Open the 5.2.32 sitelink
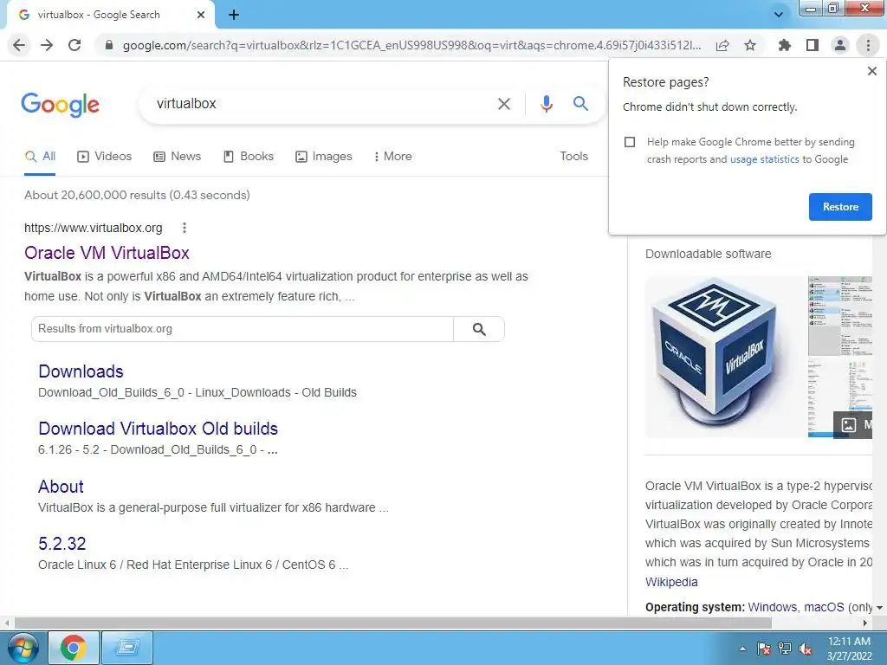 62,544
